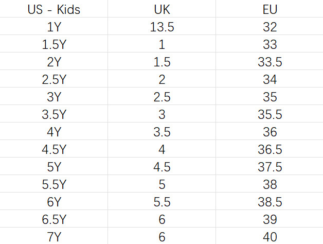Select the 6.5Y size cell
This screenshot has height=244, width=323.
(54, 219)
